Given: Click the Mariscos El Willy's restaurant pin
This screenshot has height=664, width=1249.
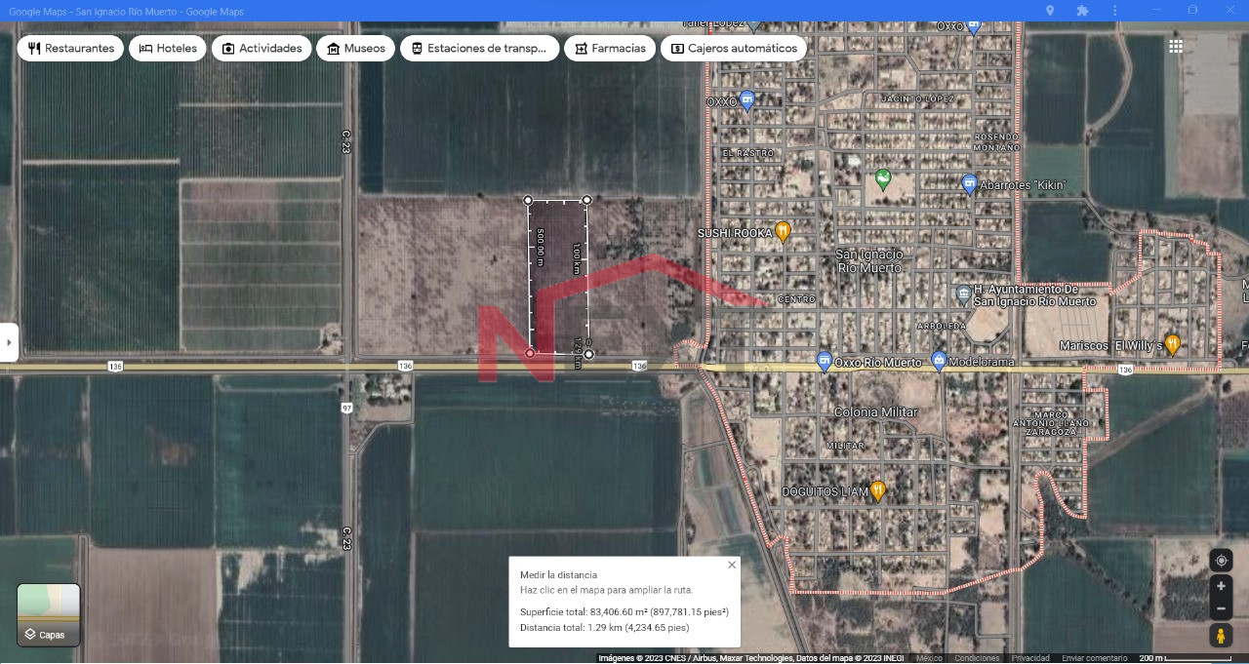Looking at the screenshot, I should (1173, 344).
